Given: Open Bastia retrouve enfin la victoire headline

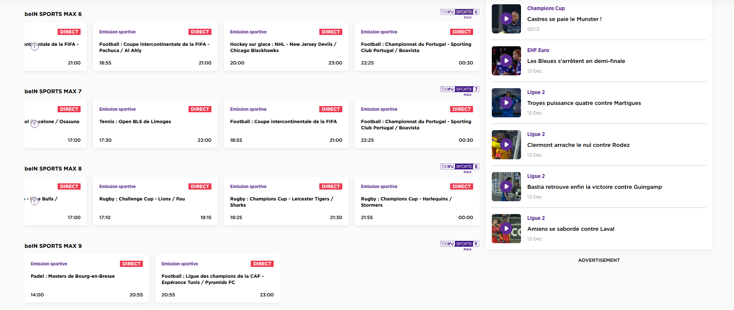Looking at the screenshot, I should coord(594,187).
